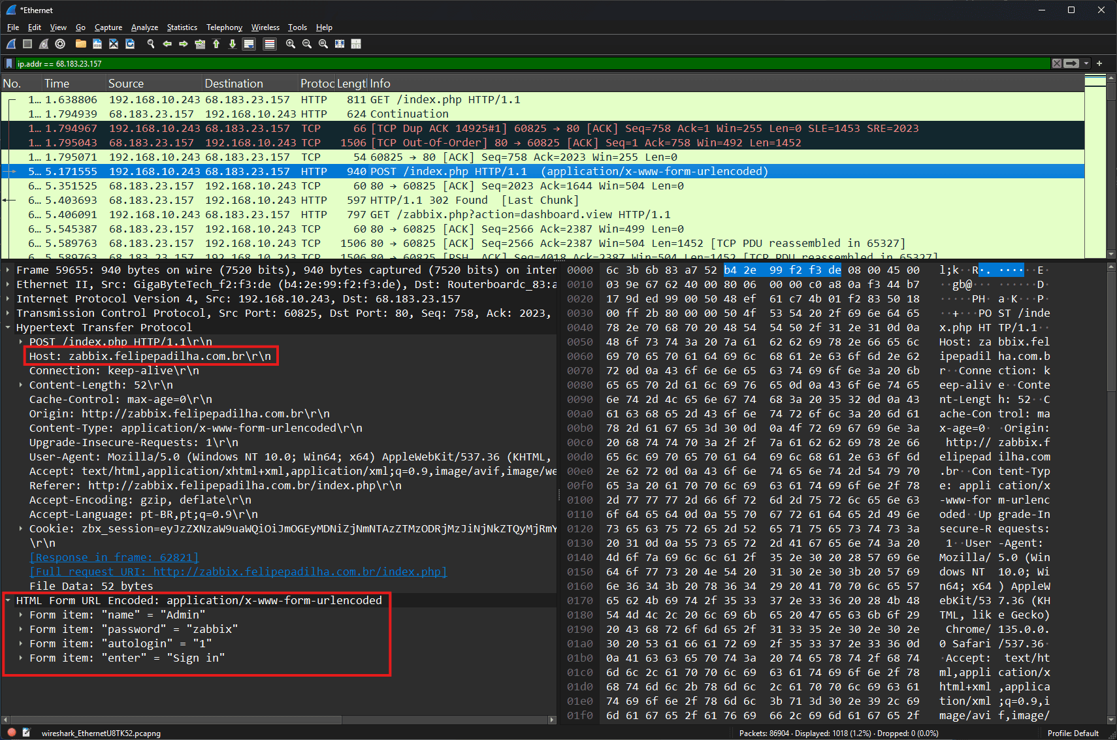1117x740 pixels.
Task: Save this capture file
Action: coord(97,44)
